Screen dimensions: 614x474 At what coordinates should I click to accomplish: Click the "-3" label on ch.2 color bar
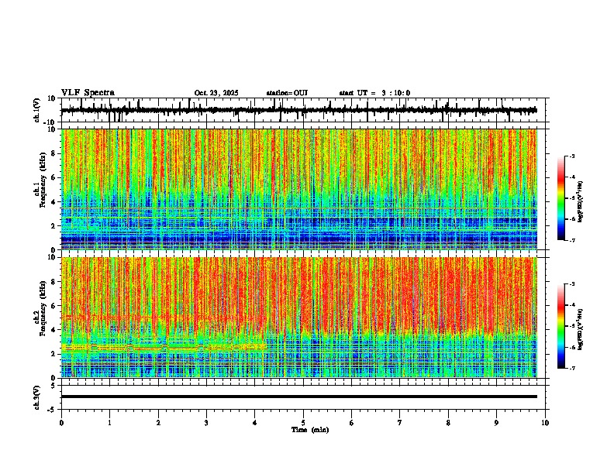571,284
